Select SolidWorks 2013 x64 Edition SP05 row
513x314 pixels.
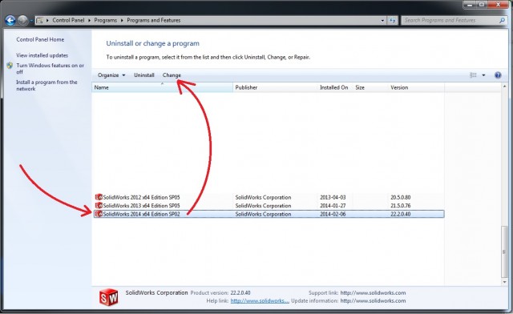coord(269,205)
